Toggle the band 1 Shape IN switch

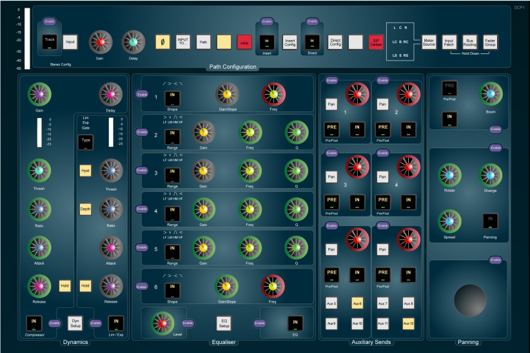[172, 99]
